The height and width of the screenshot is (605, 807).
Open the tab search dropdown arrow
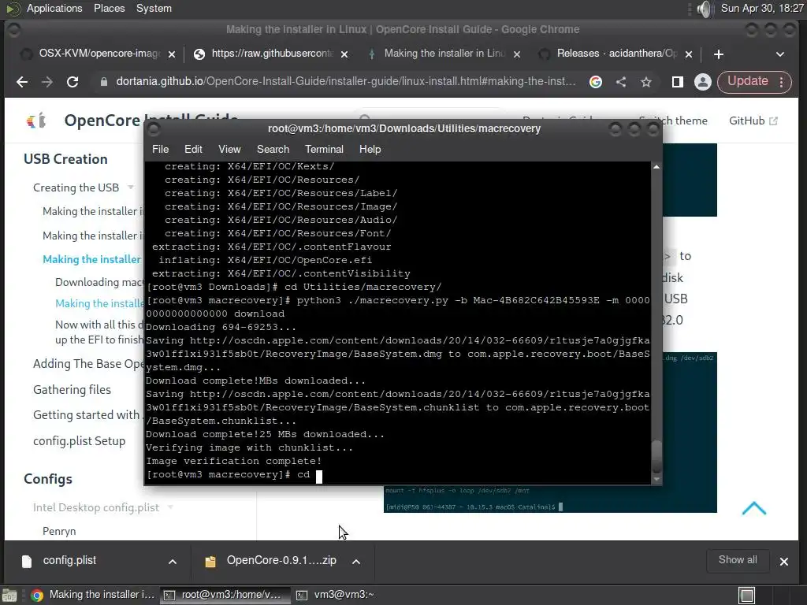coord(780,54)
